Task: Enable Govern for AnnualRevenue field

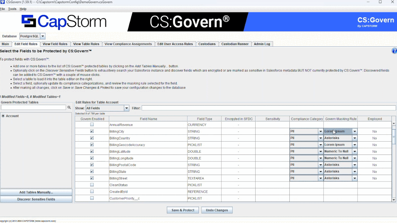Action: tap(92, 125)
